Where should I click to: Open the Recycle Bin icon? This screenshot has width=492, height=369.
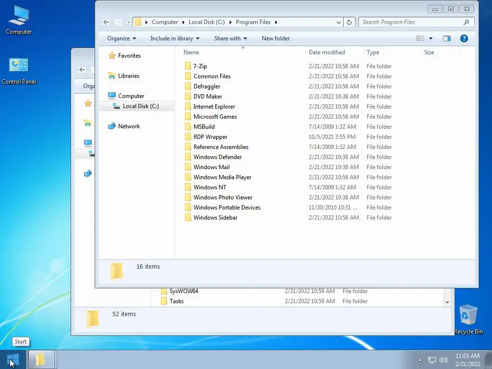point(468,319)
